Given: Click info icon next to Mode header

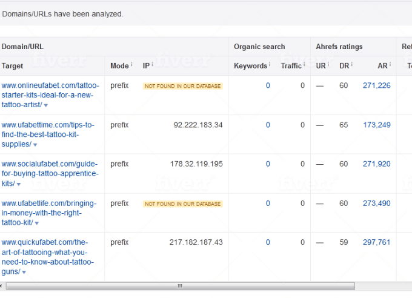Looking at the screenshot, I should (131, 64).
